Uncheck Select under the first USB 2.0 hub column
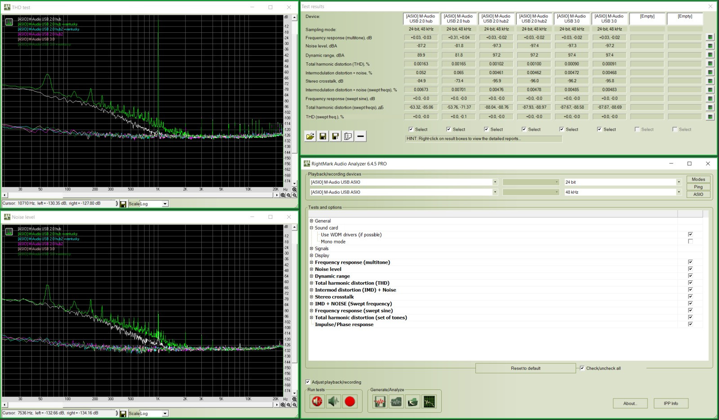Viewport: 719px width, 420px height. pyautogui.click(x=411, y=129)
